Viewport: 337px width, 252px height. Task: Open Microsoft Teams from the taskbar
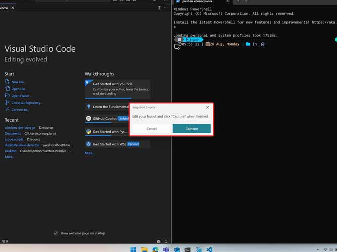pyautogui.click(x=166, y=249)
